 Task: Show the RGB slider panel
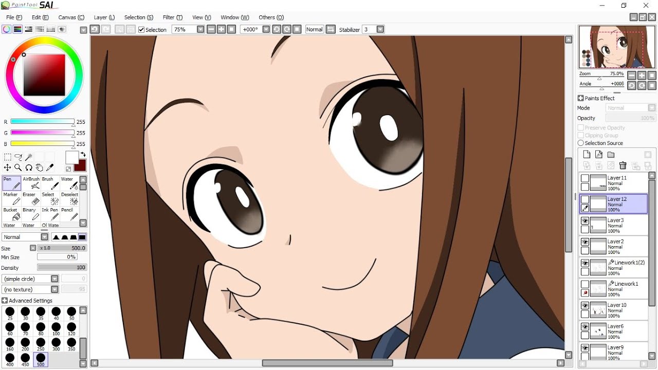[17, 29]
